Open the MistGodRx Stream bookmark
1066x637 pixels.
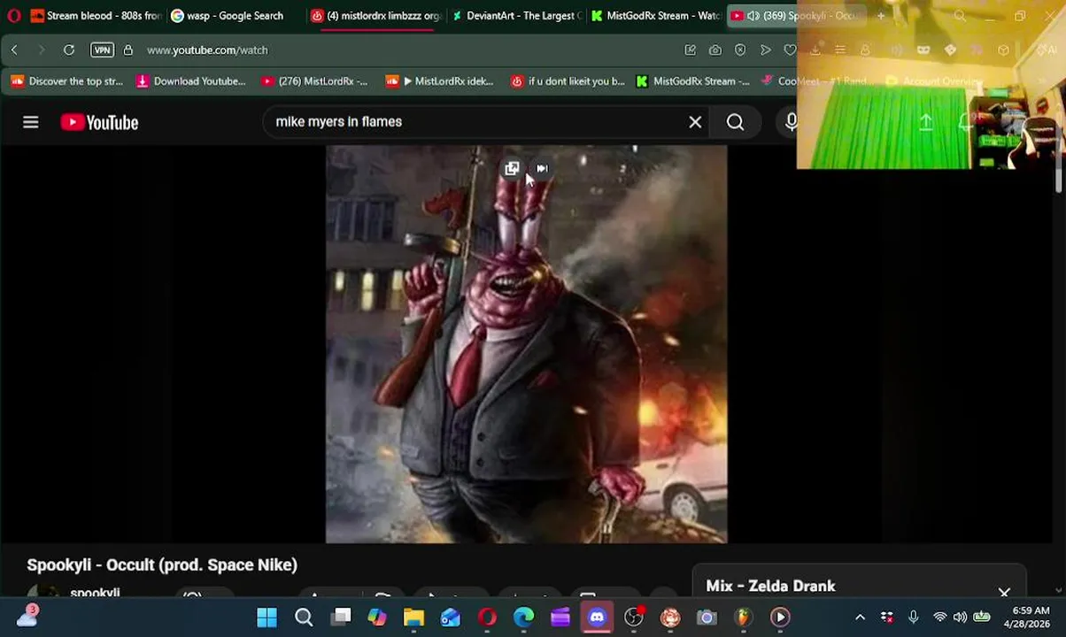pos(692,81)
